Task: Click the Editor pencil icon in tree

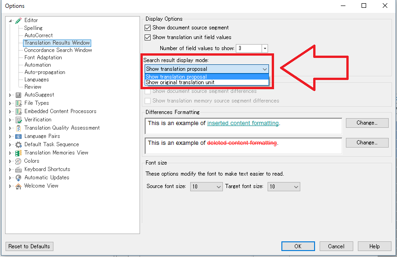Action: [x=18, y=20]
